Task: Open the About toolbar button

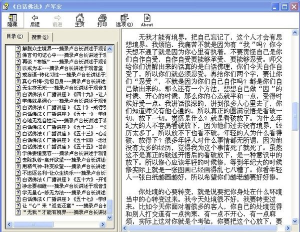Action: pos(147,20)
